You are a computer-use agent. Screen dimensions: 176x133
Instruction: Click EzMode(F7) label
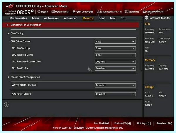pyautogui.click(x=121, y=123)
